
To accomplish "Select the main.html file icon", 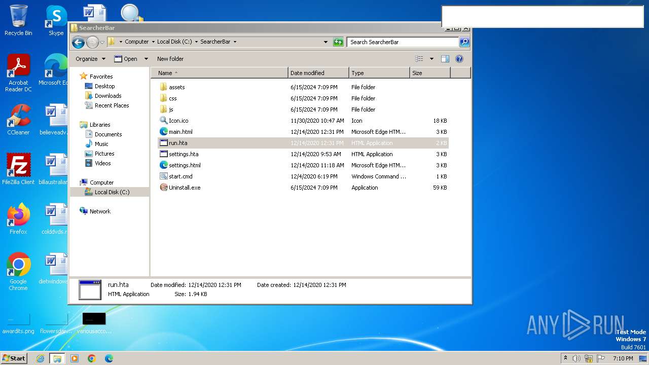I will pos(163,132).
